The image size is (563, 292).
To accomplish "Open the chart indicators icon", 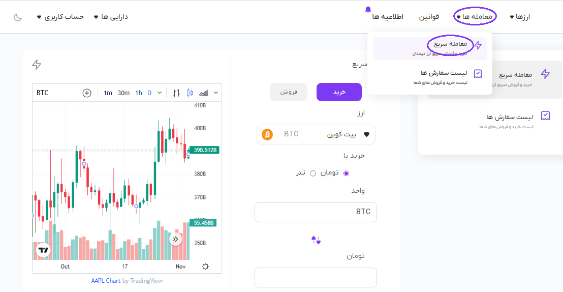I will pos(204,93).
